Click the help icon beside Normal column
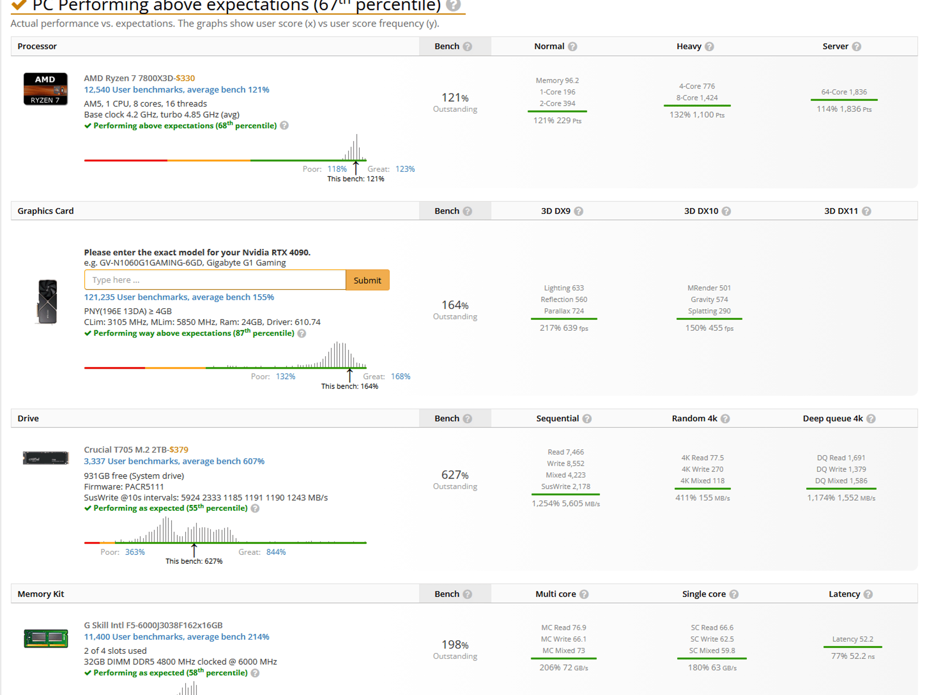Screen dimensions: 927x695 573,47
